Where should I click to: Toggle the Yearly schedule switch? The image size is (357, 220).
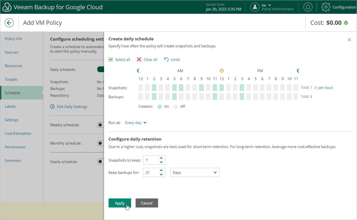(101, 162)
